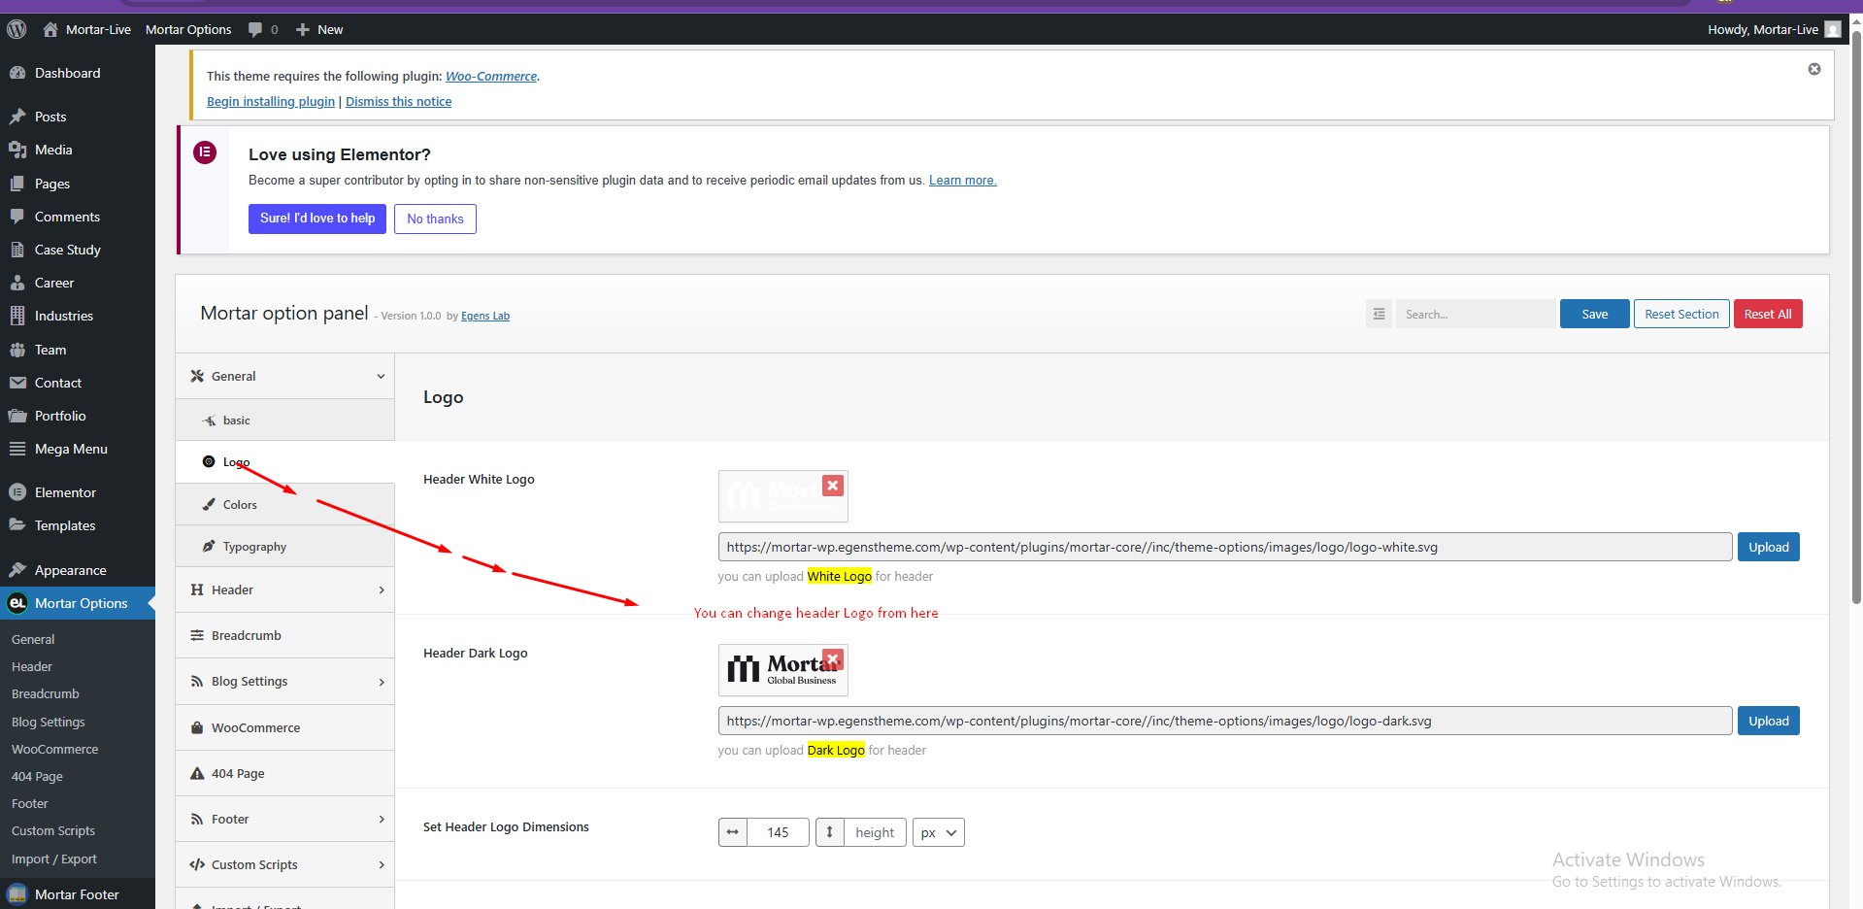Open the px unit dropdown
Screen dimensions: 1863x909
(939, 832)
